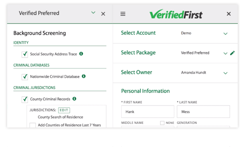247x147 pixels.
Task: Click the CRIMINAL DATABASES section heading
Action: click(x=31, y=65)
